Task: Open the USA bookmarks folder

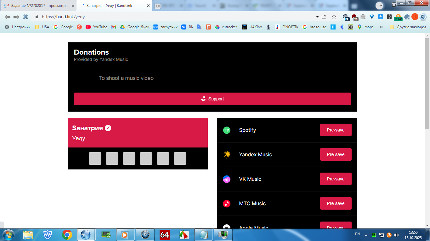Action: click(42, 27)
